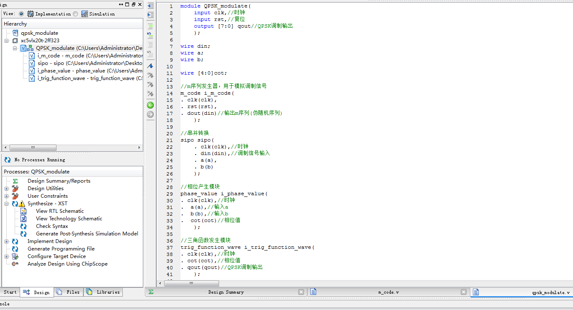Image resolution: width=573 pixels, height=310 pixels.
Task: Expand the Design Utilities process node
Action: tap(6, 188)
